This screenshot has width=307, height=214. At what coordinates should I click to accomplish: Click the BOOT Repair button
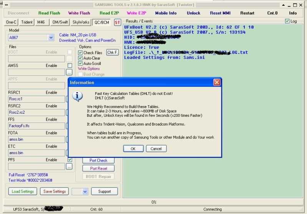(x=98, y=177)
